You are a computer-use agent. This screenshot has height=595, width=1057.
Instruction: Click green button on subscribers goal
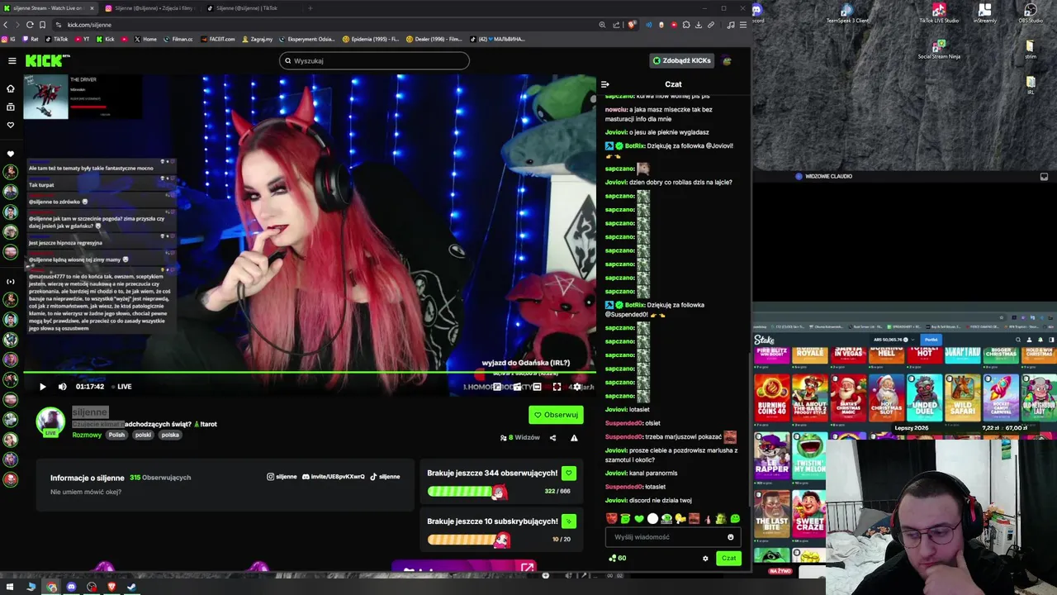pos(568,521)
